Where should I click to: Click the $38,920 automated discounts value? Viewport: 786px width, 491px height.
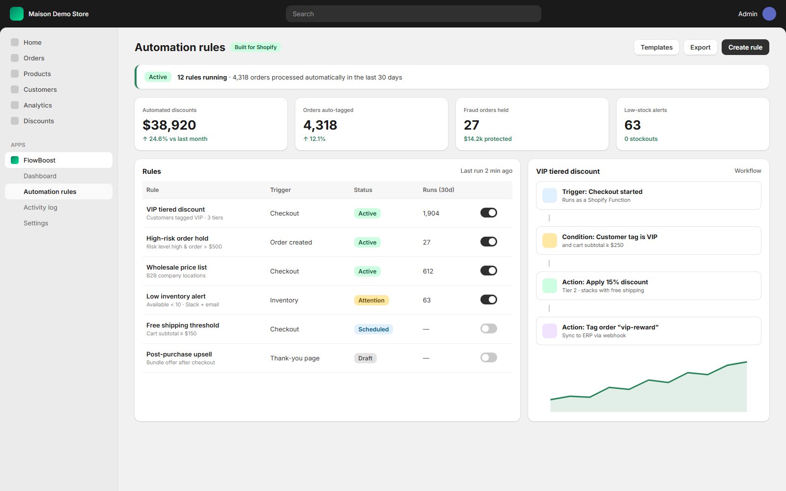[x=169, y=125]
